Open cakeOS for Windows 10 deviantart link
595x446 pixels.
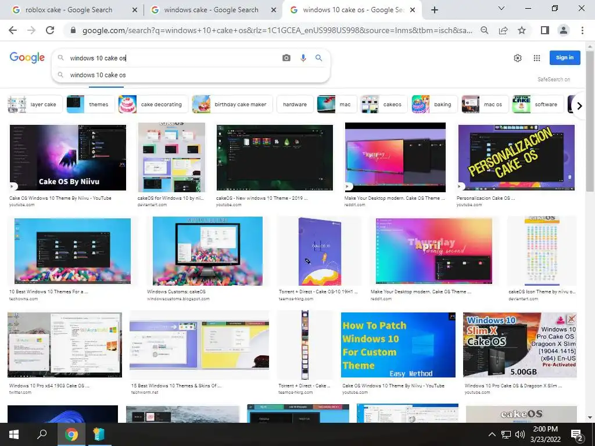coord(170,198)
